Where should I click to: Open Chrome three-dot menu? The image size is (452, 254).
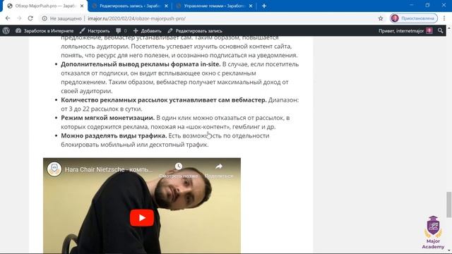pos(444,18)
